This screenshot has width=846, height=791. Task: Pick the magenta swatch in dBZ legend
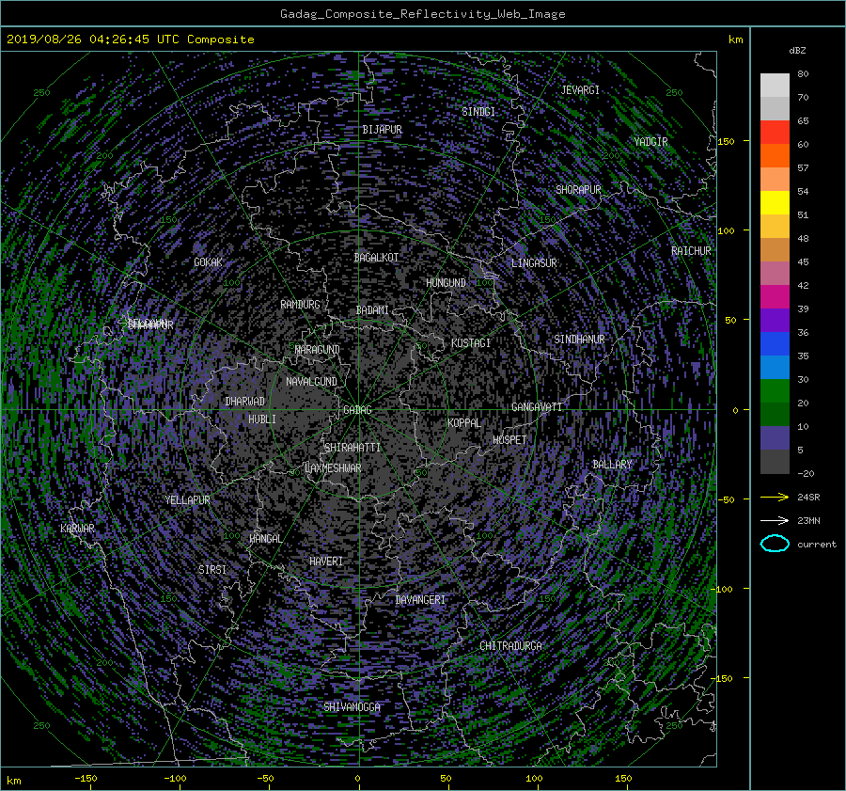click(775, 296)
